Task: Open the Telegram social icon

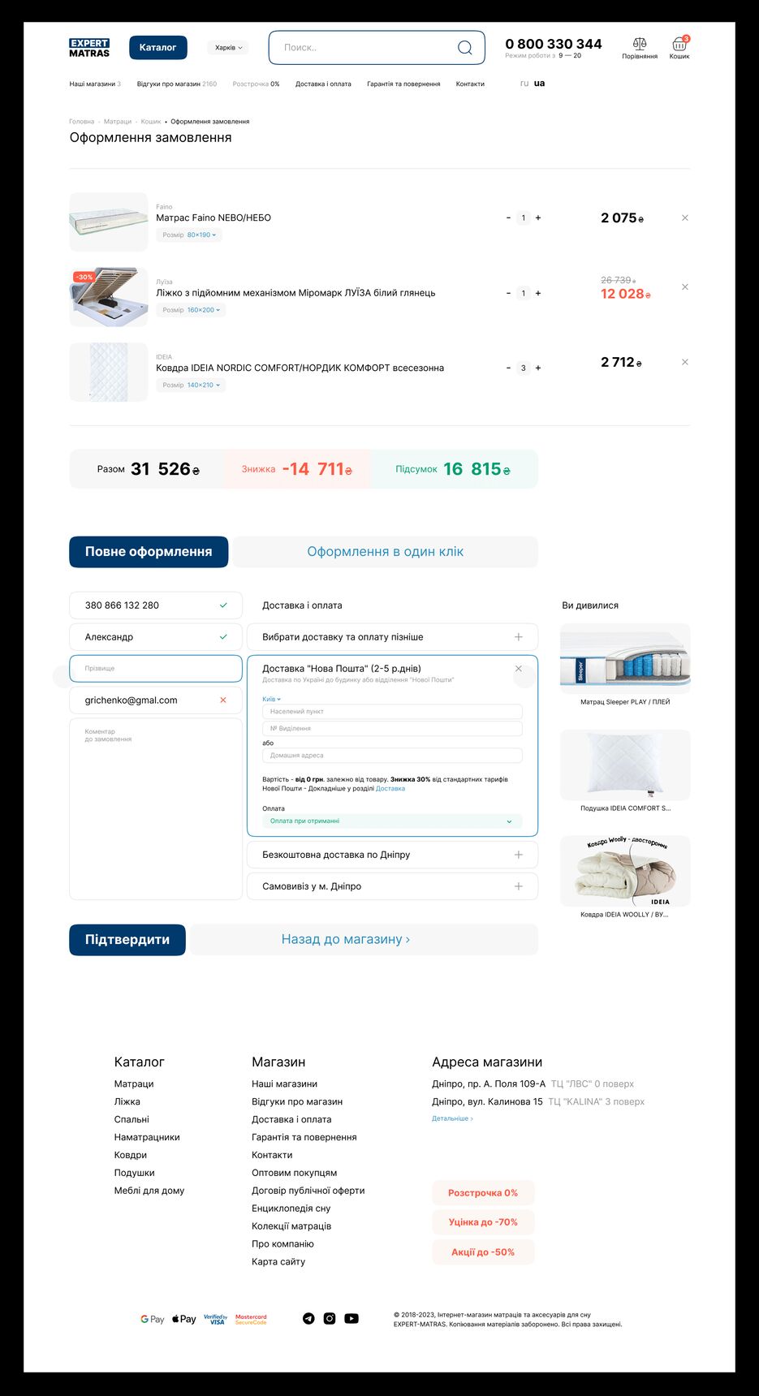Action: (308, 1318)
